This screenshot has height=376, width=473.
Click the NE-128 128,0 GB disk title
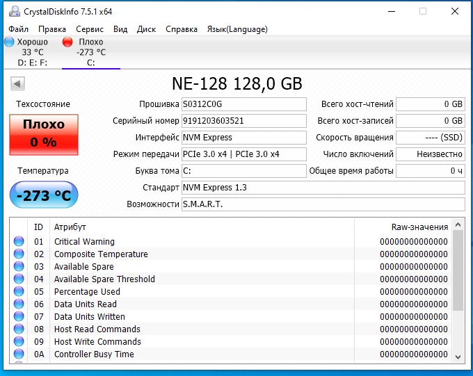point(236,83)
